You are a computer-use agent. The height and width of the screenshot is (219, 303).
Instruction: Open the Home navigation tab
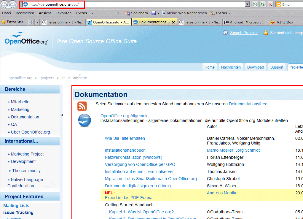pyautogui.click(x=210, y=67)
